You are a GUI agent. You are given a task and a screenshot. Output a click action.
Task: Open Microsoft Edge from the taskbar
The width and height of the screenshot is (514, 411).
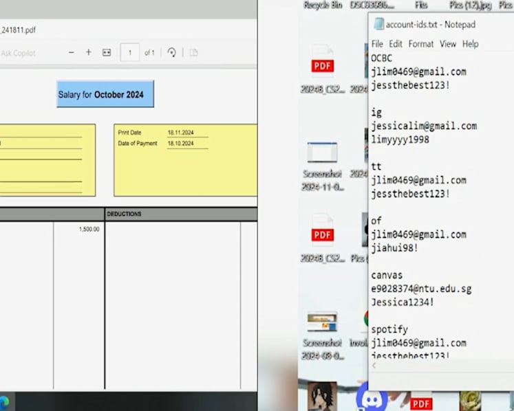[x=4, y=403]
